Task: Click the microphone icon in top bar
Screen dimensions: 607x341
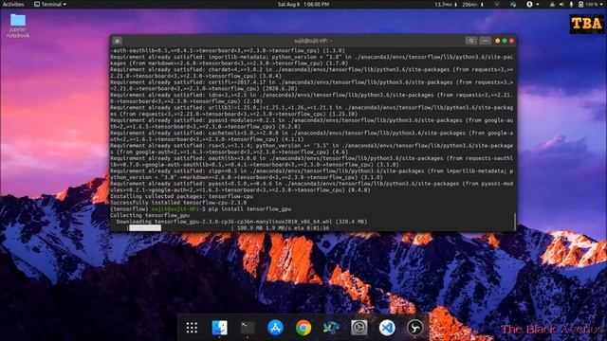Action: pos(571,4)
